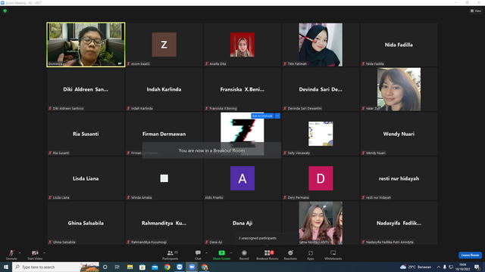Open the Windows Start menu
Viewport: 485px width, 272px height.
pyautogui.click(x=5, y=267)
